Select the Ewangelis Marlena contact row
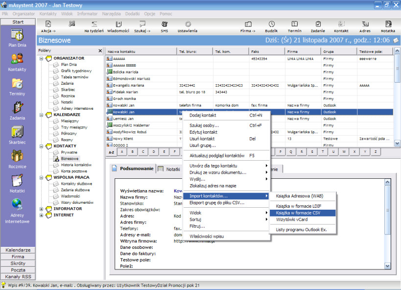This screenshot has height=290, width=401. tap(249, 85)
